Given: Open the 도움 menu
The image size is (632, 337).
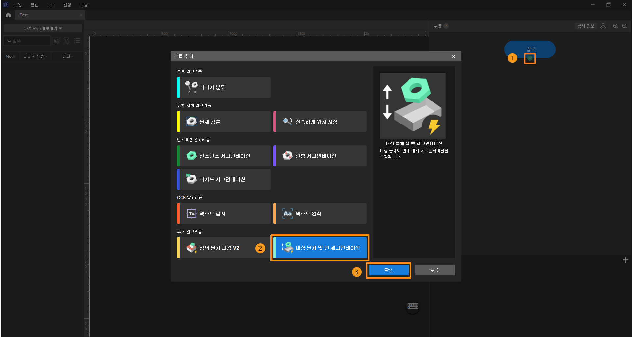Looking at the screenshot, I should click(x=84, y=5).
